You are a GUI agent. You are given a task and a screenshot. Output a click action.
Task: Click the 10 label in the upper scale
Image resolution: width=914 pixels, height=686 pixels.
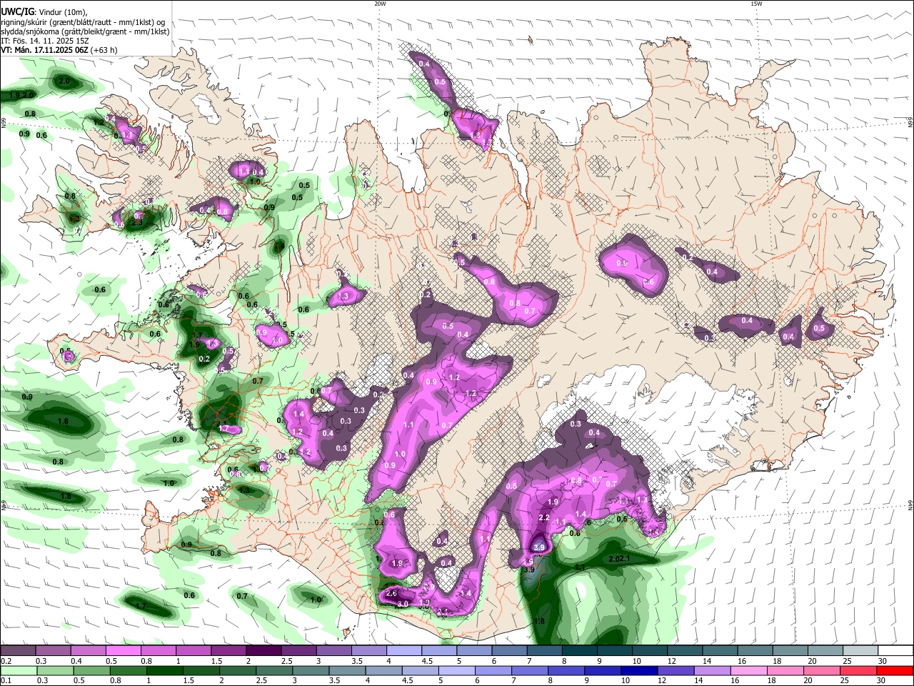[636, 661]
